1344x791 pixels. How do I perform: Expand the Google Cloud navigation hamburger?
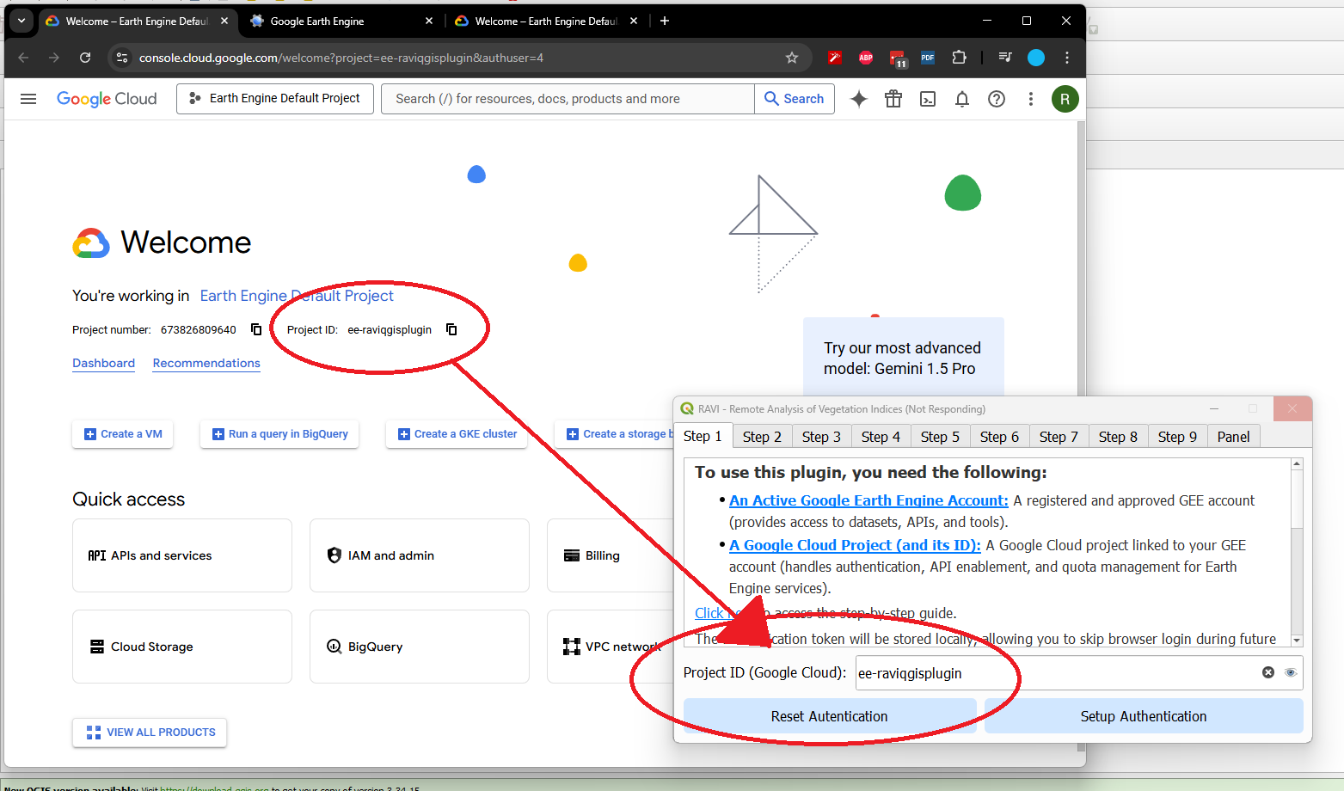28,99
